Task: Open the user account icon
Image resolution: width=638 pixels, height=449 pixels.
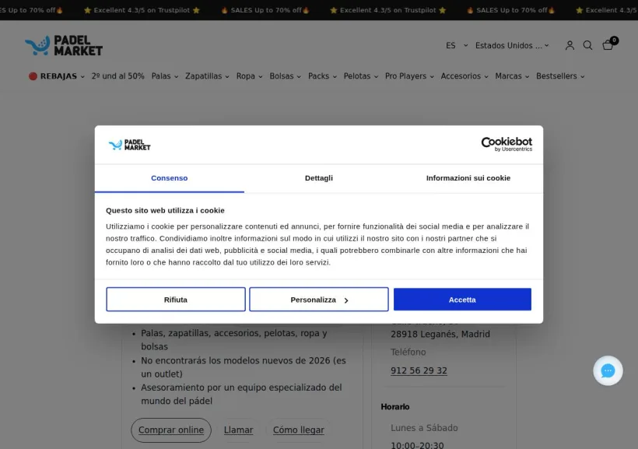Action: coord(570,45)
